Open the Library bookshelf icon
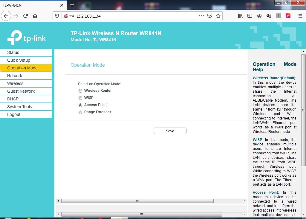The height and width of the screenshot is (219, 306). pyautogui.click(x=240, y=16)
